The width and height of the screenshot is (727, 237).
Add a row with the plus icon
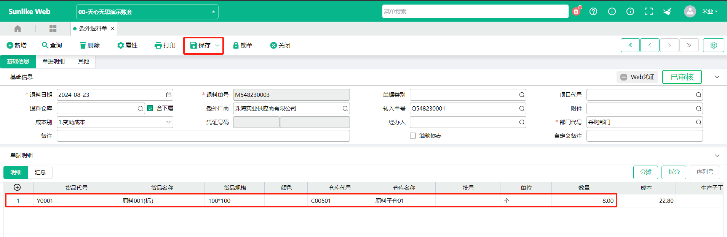pyautogui.click(x=17, y=187)
